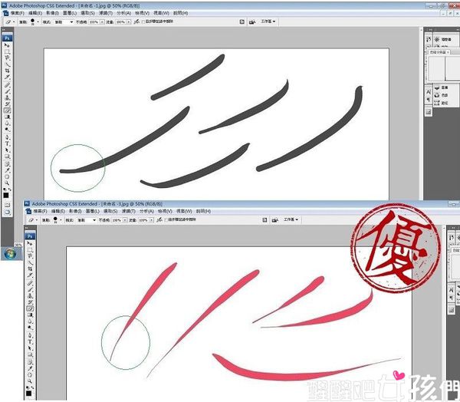The height and width of the screenshot is (402, 460).
Task: Expand the workspace dropdown in top window
Action: pyautogui.click(x=268, y=22)
